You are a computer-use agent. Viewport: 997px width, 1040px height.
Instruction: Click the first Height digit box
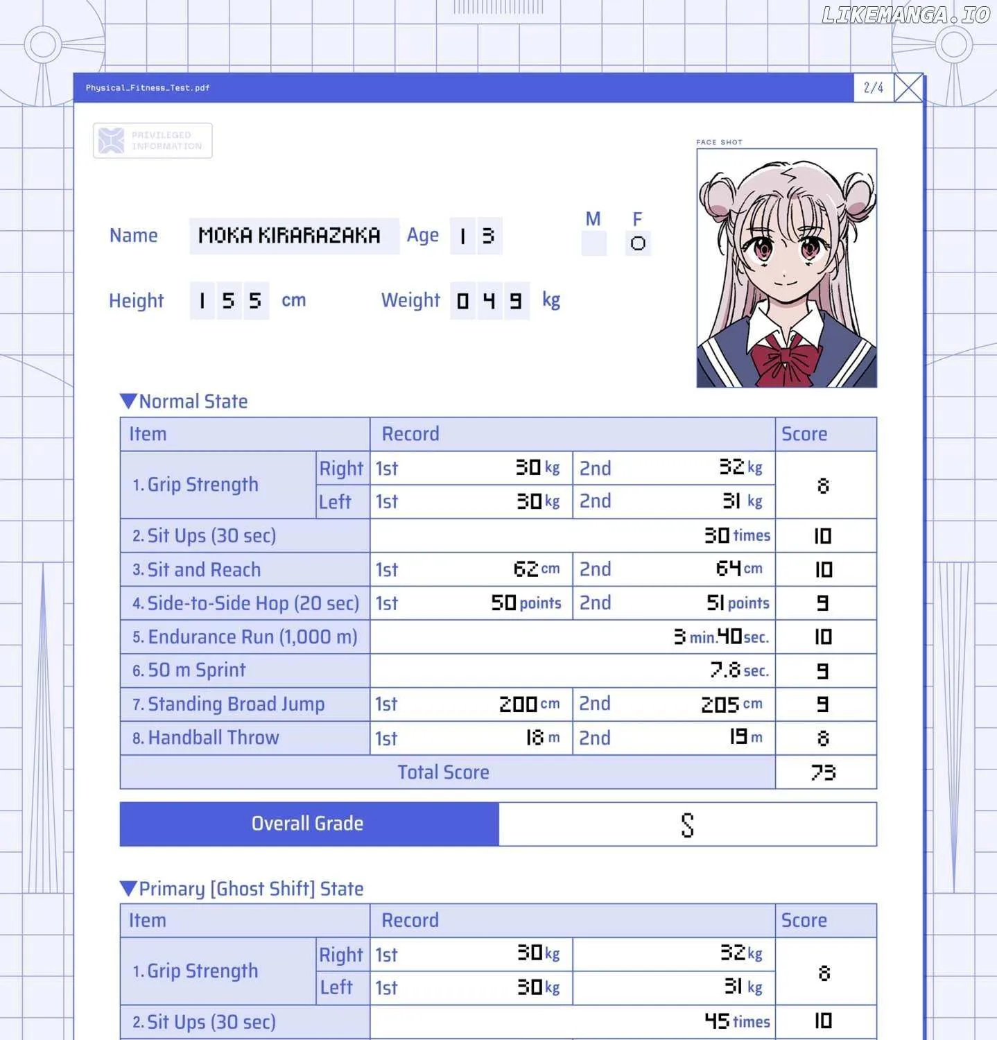tap(202, 301)
